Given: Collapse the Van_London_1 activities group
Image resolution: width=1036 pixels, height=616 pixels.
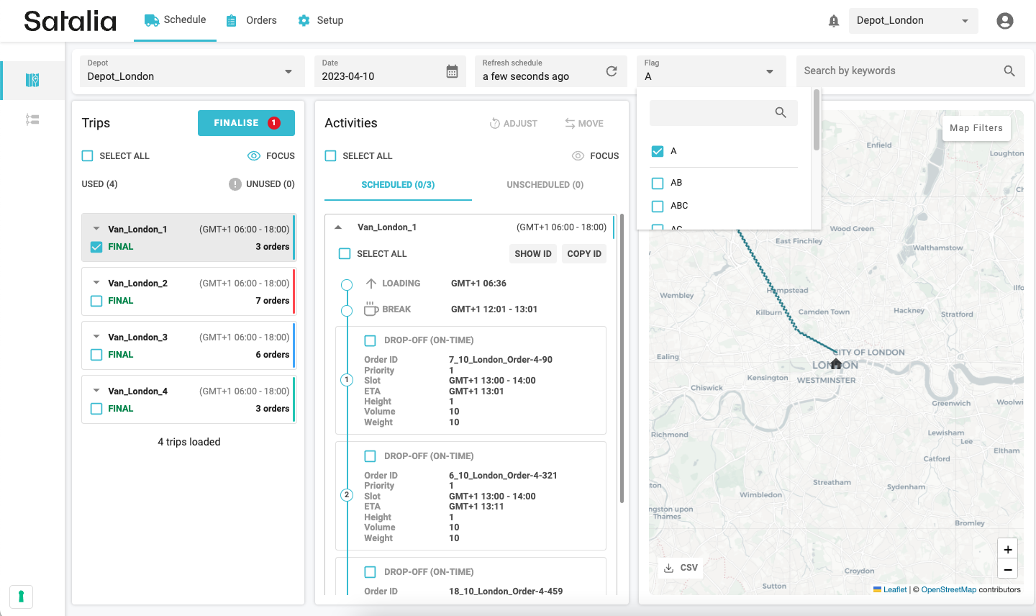Looking at the screenshot, I should click(338, 227).
